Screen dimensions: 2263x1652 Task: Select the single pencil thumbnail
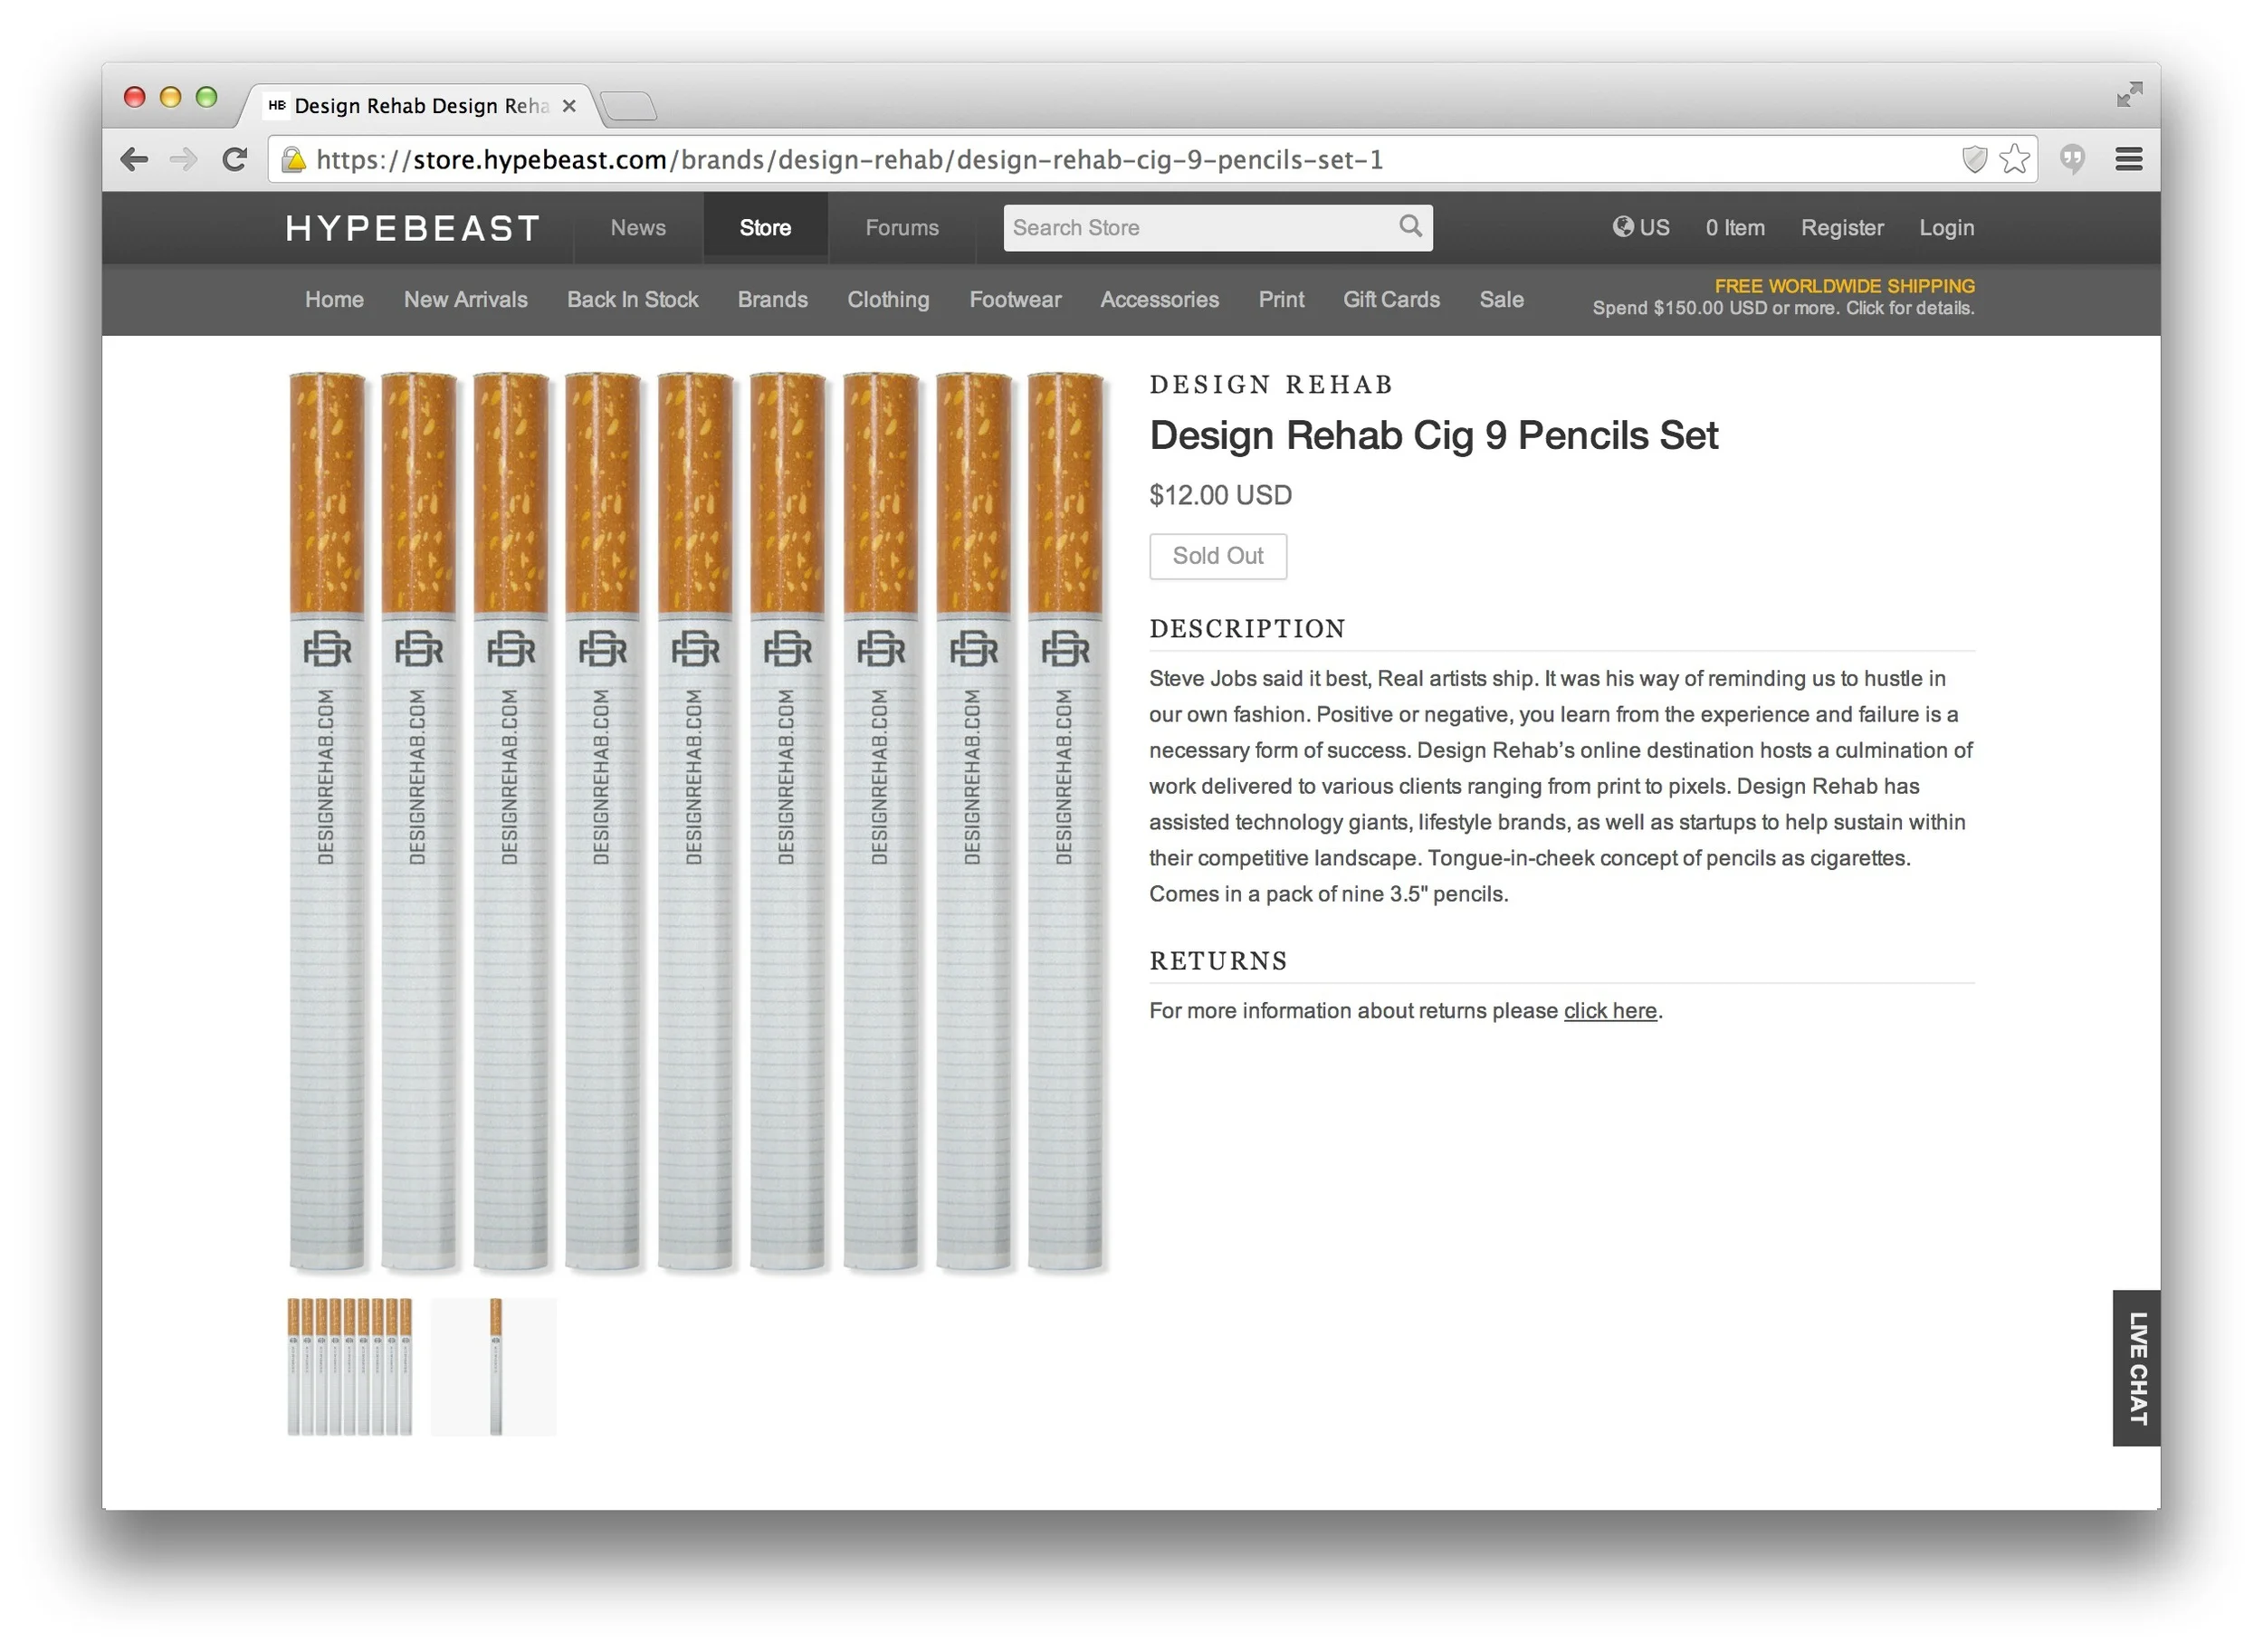pyautogui.click(x=494, y=1366)
